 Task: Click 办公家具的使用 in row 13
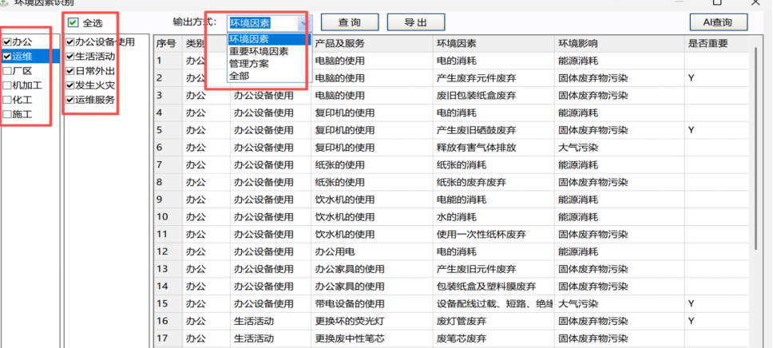click(372, 269)
